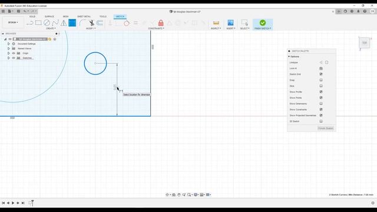Toggle Show Profile checkbox

[321, 92]
